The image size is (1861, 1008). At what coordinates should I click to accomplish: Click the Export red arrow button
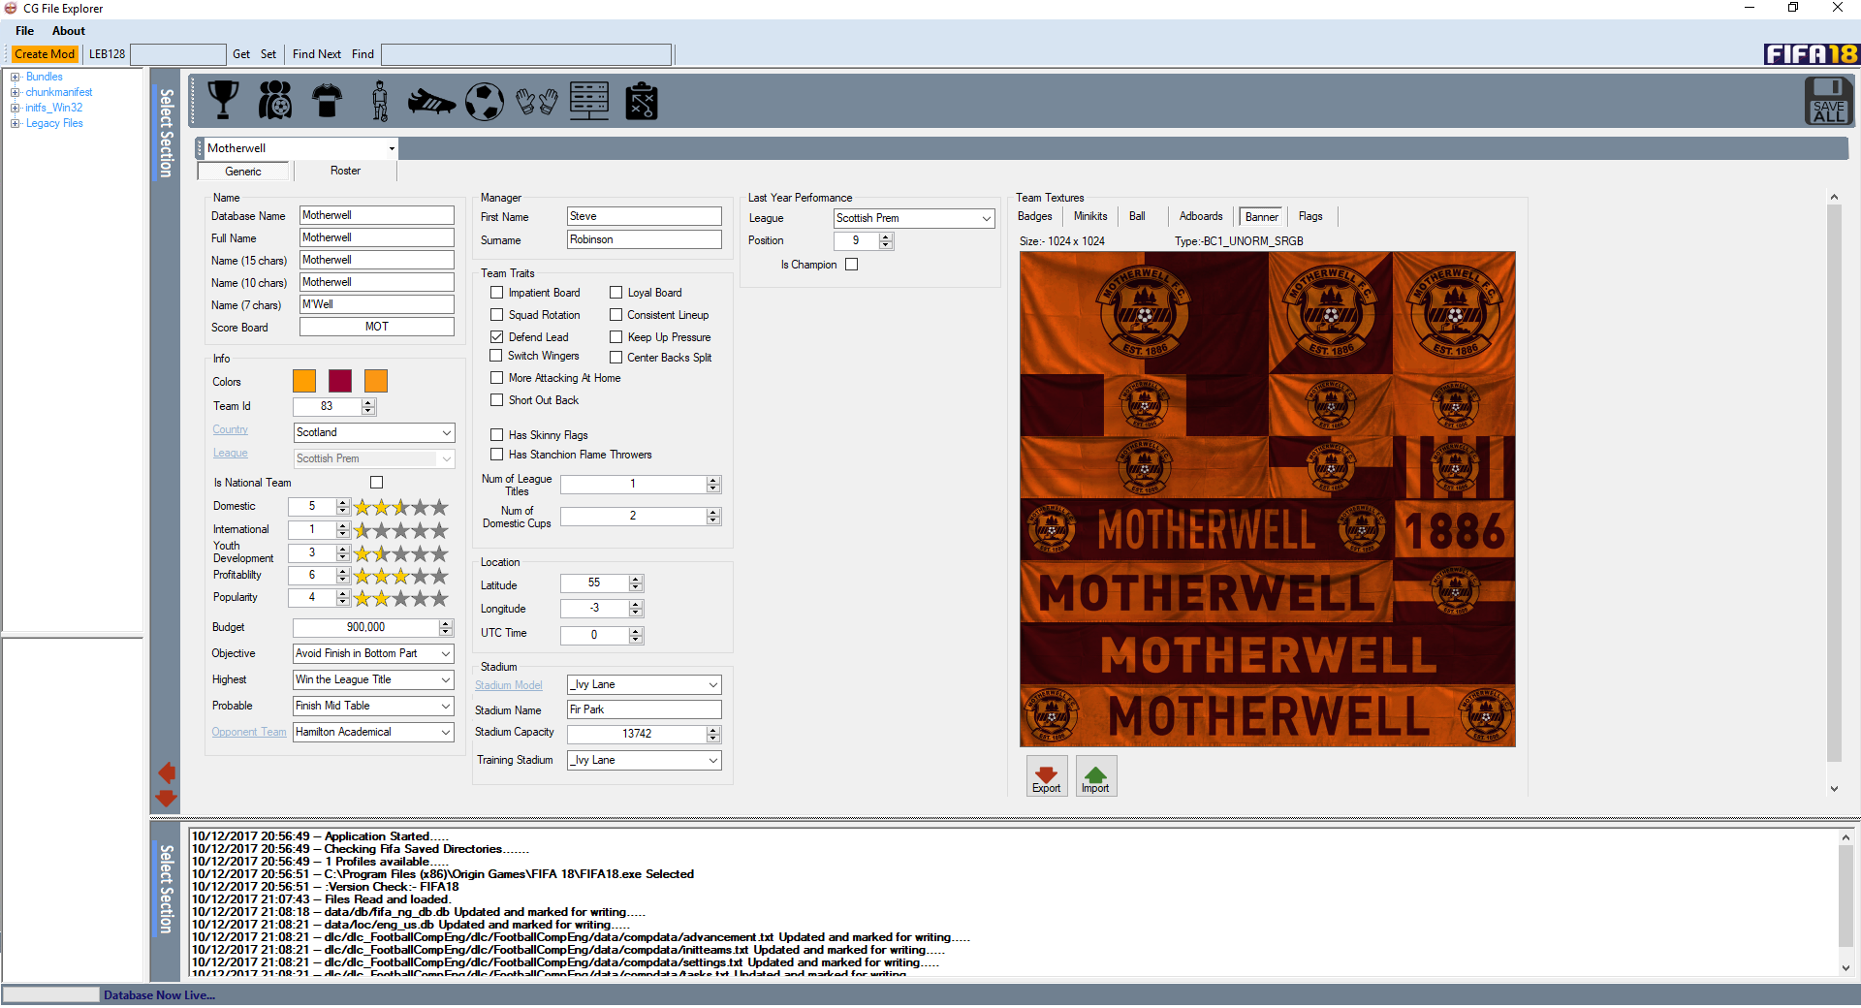pyautogui.click(x=1047, y=776)
